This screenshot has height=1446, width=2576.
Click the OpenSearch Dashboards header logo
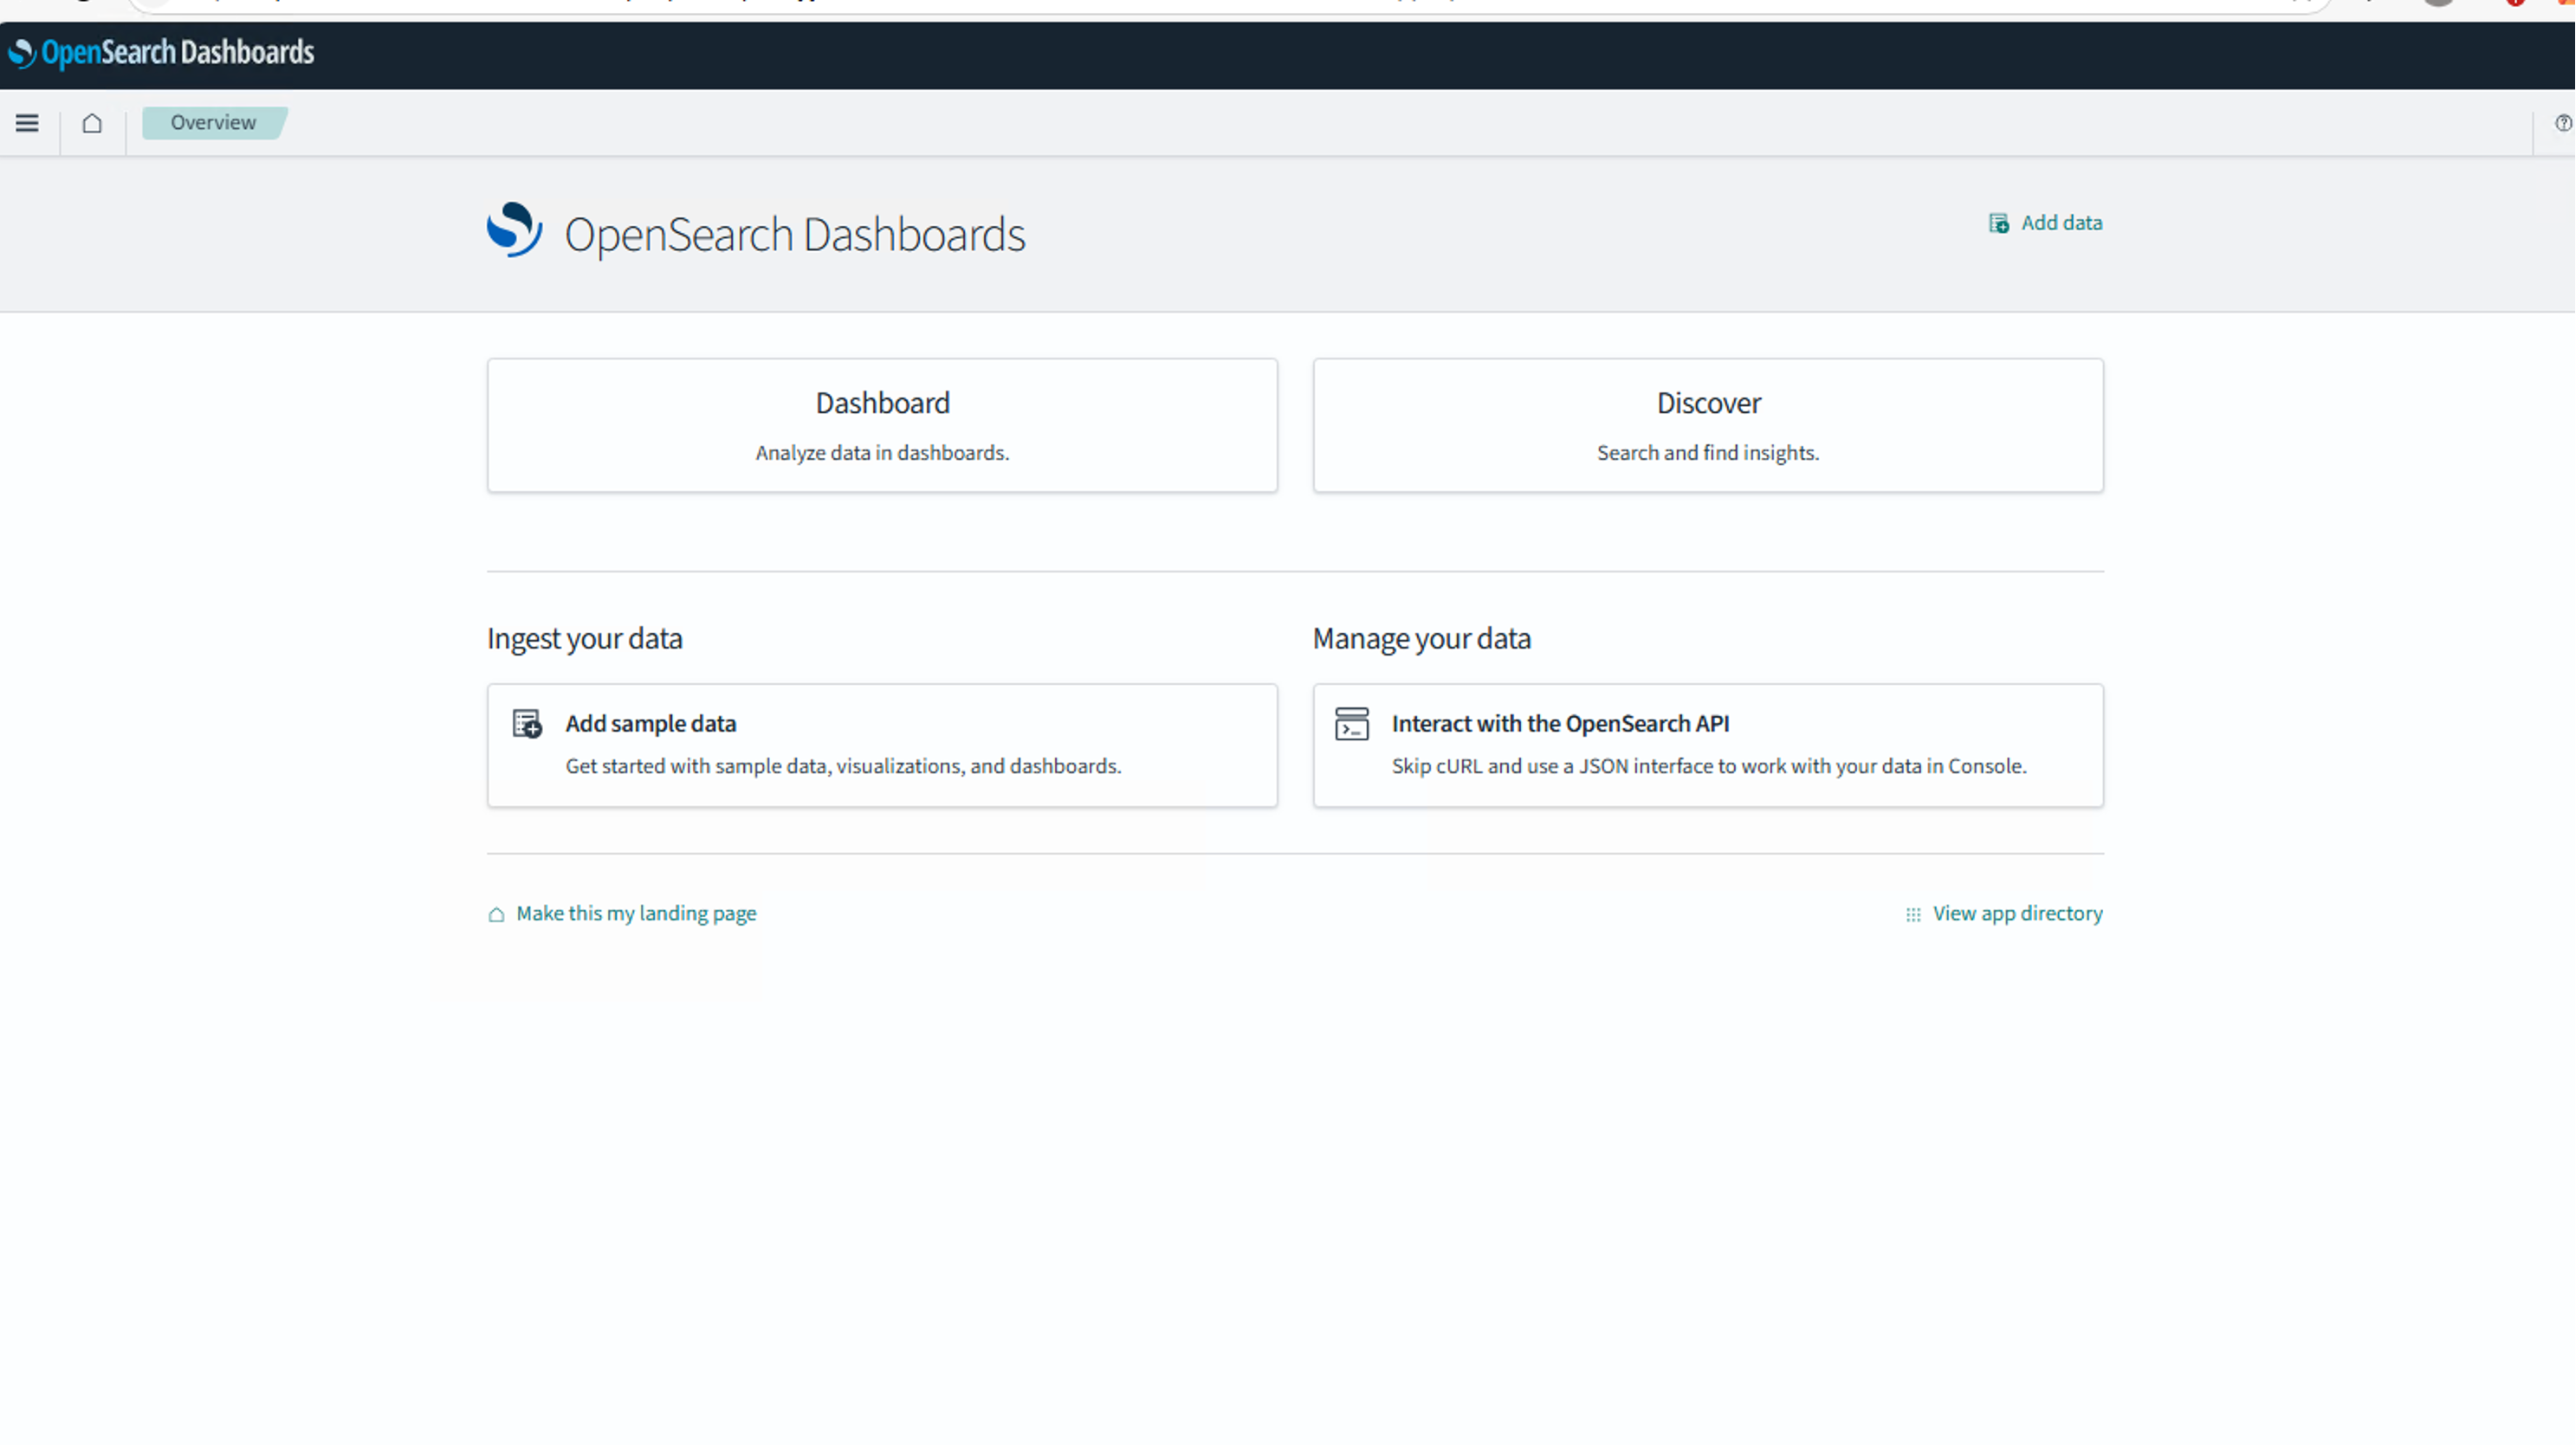pos(162,52)
